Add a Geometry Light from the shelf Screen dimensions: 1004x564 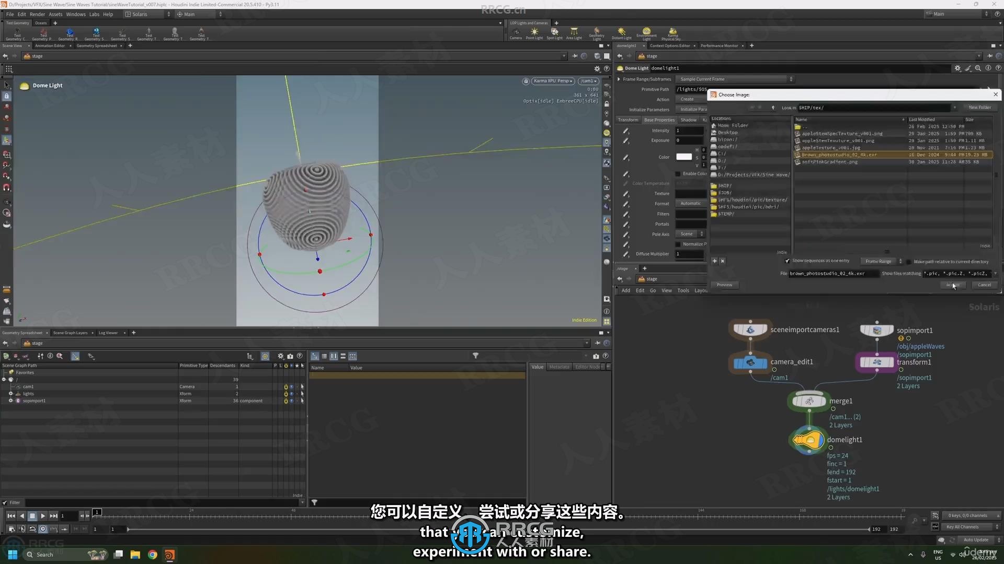point(596,33)
